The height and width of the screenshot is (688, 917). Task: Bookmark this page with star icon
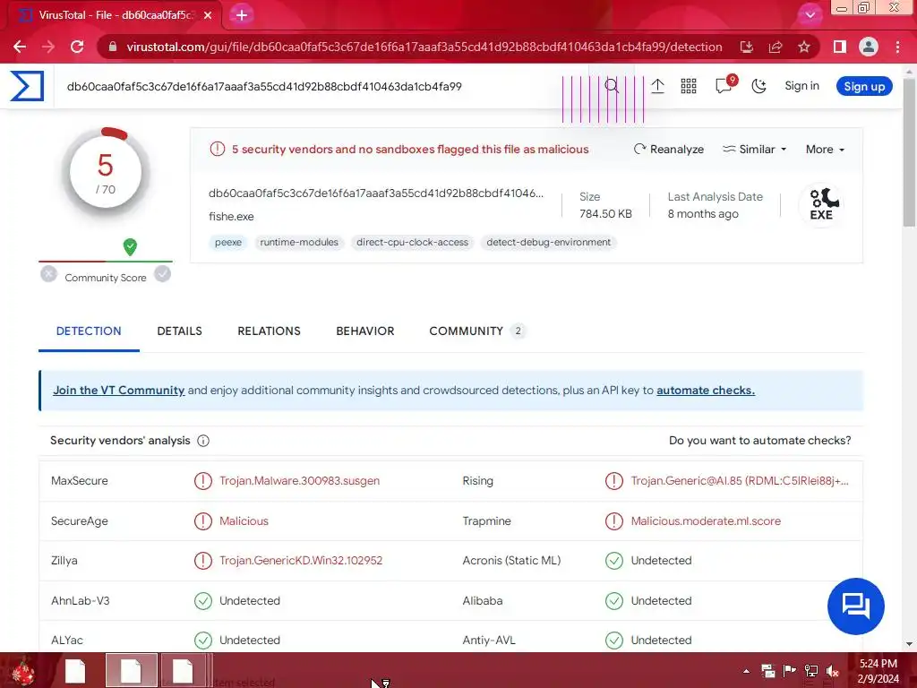pyautogui.click(x=804, y=47)
